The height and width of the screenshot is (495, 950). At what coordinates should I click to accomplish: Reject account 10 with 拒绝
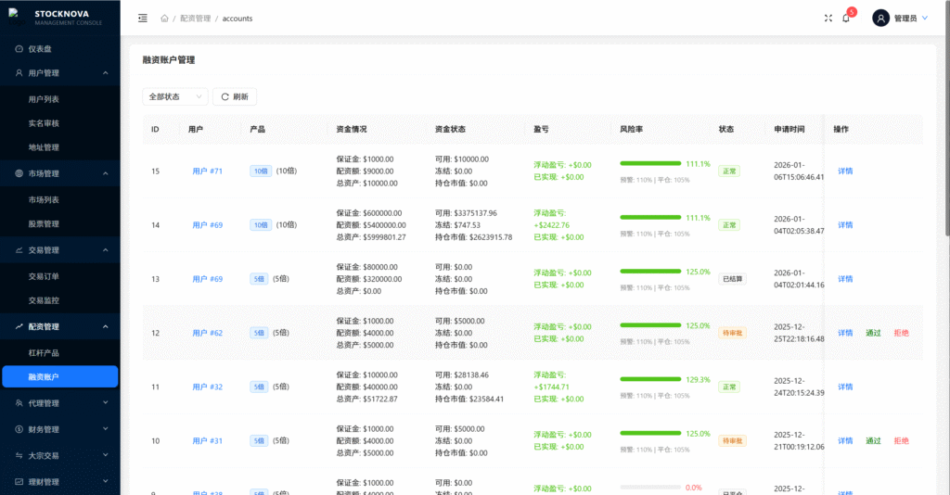pos(901,440)
